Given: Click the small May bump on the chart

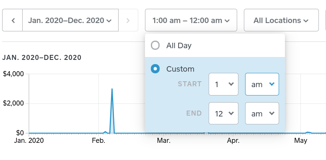Looking at the screenshot, I should pos(308,132).
